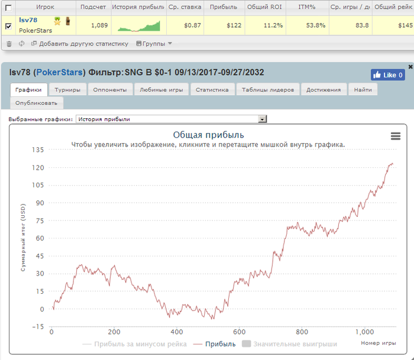Open the 'Любимые игры' tab
Viewport: 414px width, 360px height.
pyautogui.click(x=161, y=90)
